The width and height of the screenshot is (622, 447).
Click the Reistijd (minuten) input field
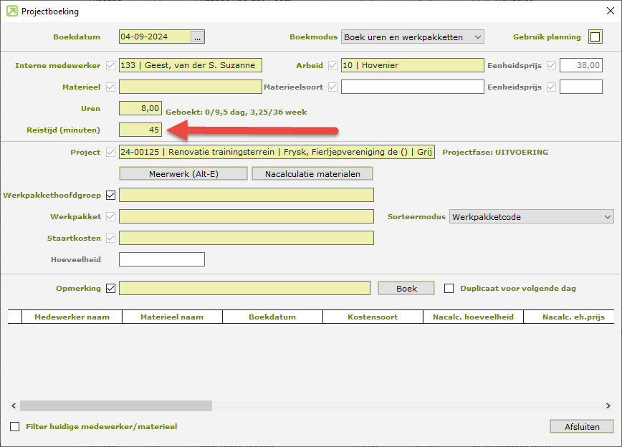pos(140,130)
